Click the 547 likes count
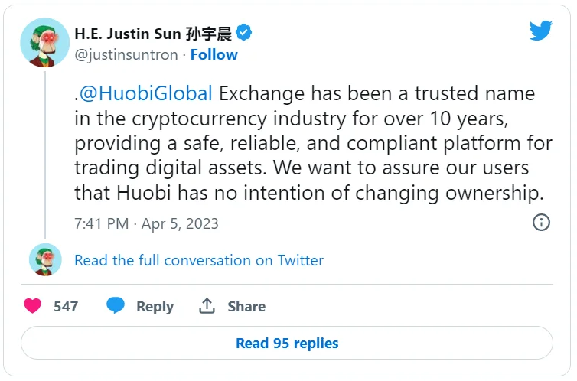The image size is (577, 381). point(66,306)
